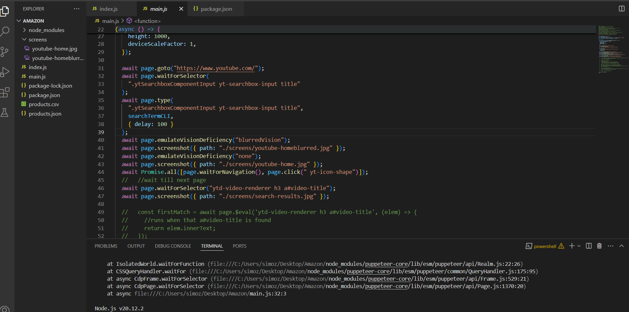
Task: Create a new terminal with plus icon
Action: [572, 246]
